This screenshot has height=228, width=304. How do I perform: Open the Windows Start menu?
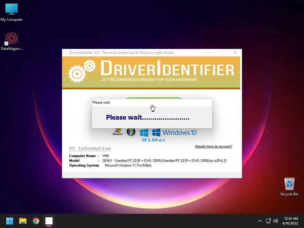click(x=9, y=221)
